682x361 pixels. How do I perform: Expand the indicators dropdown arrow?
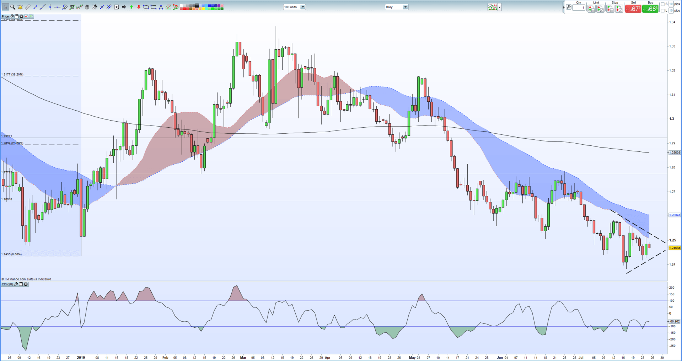(500, 7)
